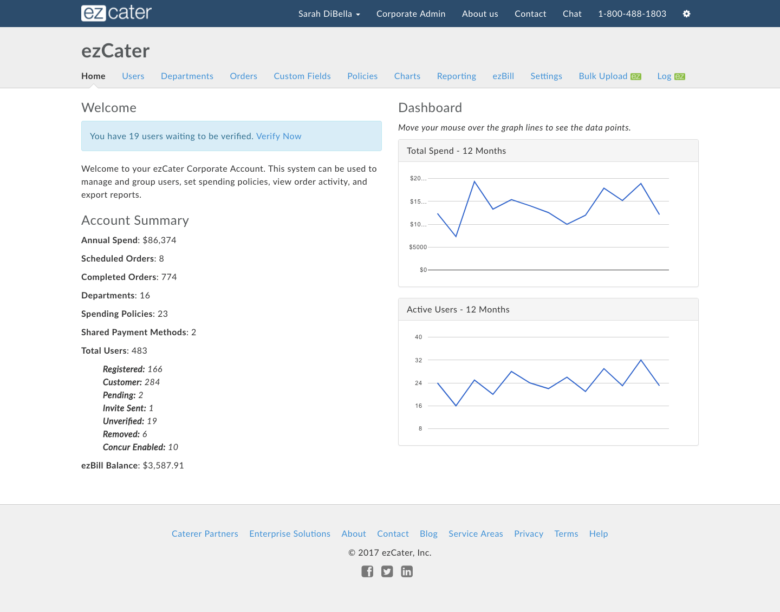Screen dimensions: 780x612
Task: Open the Settings tab
Action: [x=546, y=76]
